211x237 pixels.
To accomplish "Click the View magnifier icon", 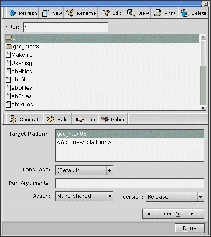I will pyautogui.click(x=131, y=13).
